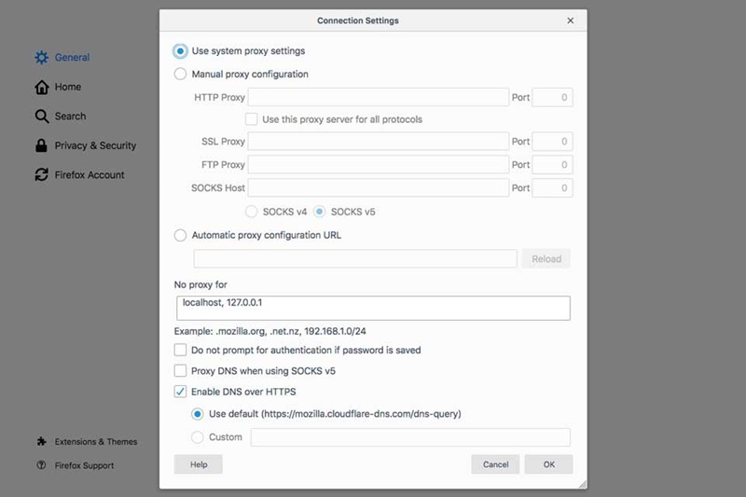This screenshot has height=497, width=746.
Task: Uncheck Enable DNS over HTTPS
Action: pos(180,392)
